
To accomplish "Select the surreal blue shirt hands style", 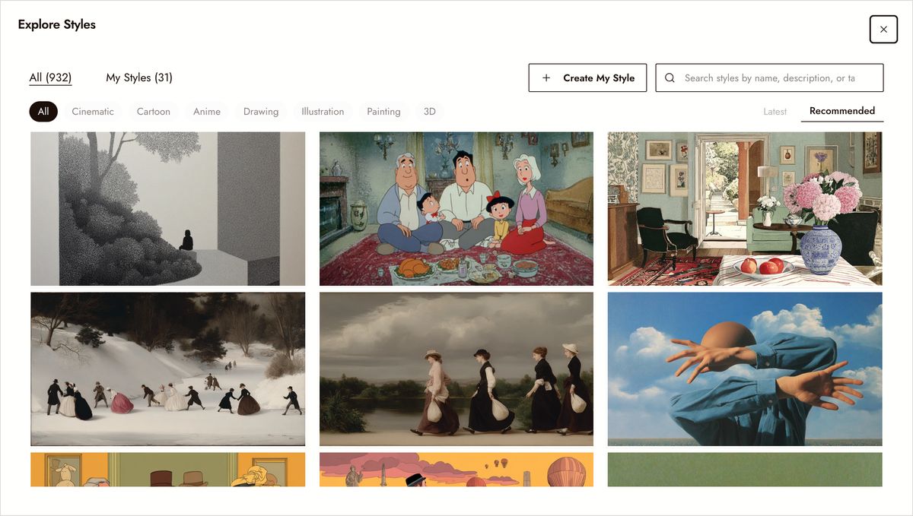I will tap(745, 369).
